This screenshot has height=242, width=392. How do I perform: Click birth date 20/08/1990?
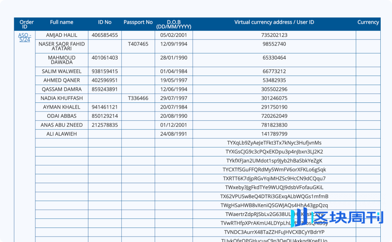174,116
